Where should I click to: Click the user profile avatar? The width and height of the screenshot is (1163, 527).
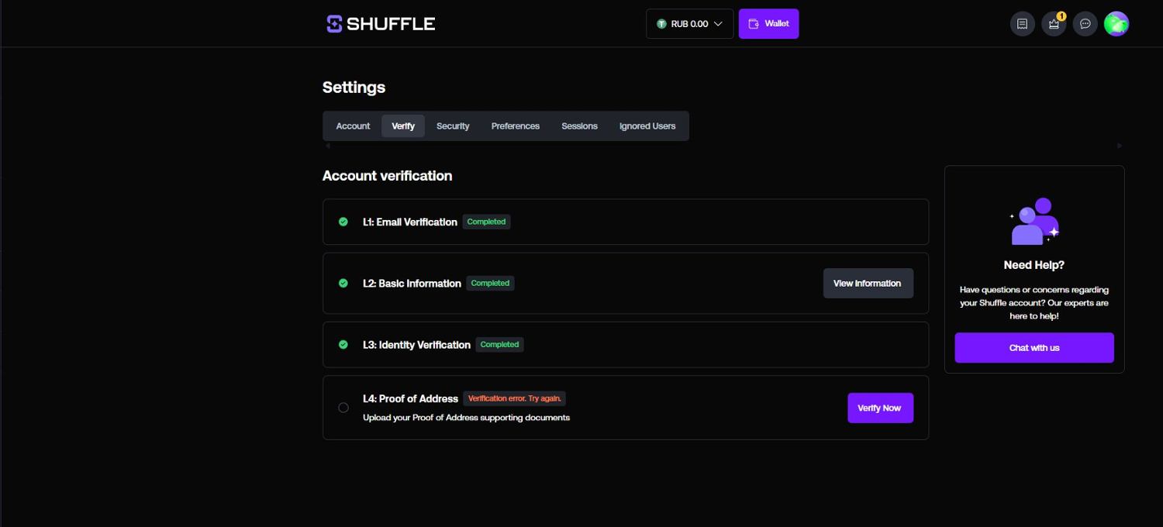[1116, 24]
